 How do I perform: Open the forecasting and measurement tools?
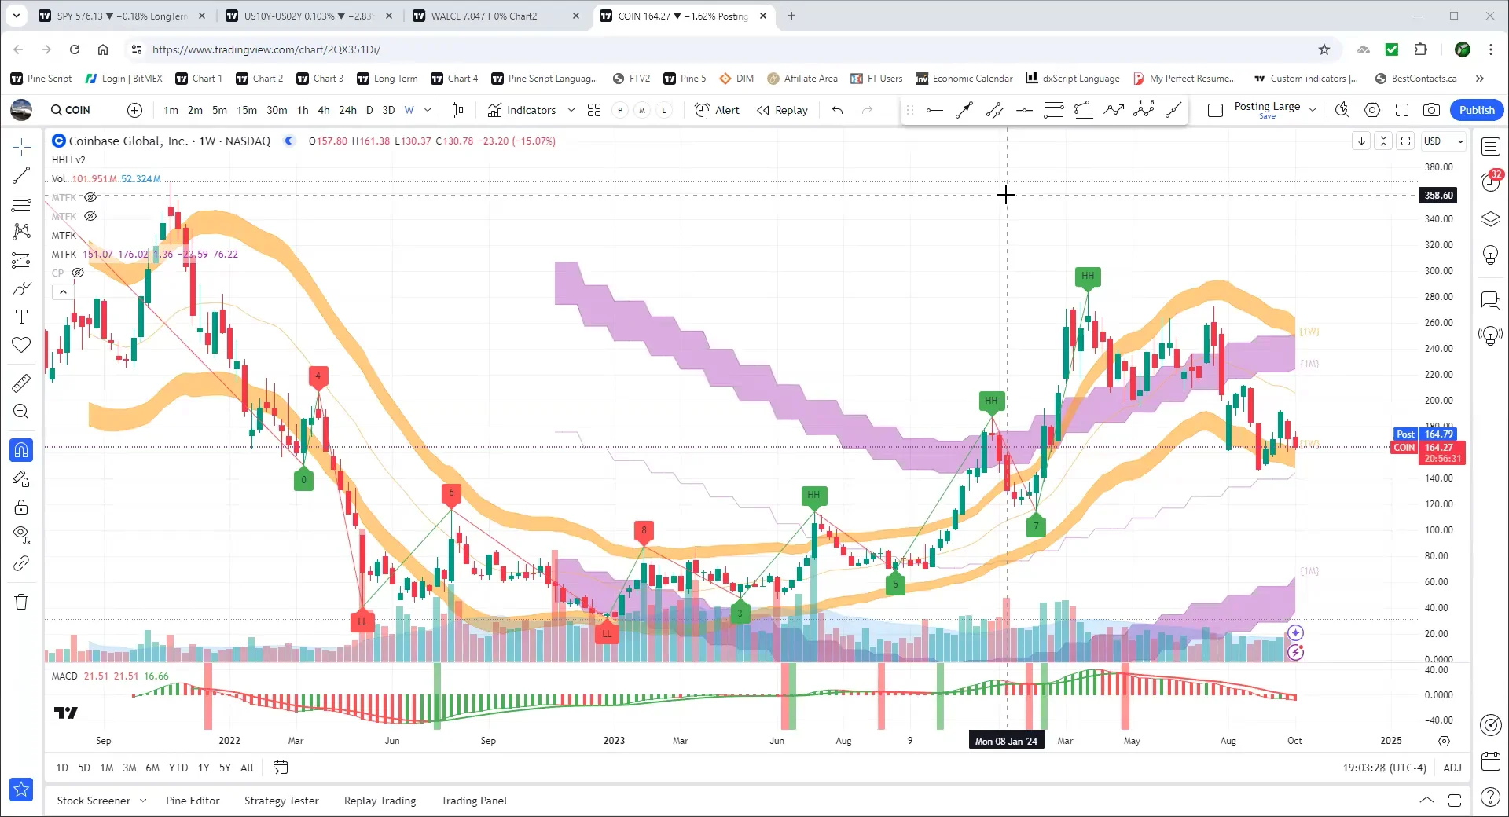tap(21, 260)
